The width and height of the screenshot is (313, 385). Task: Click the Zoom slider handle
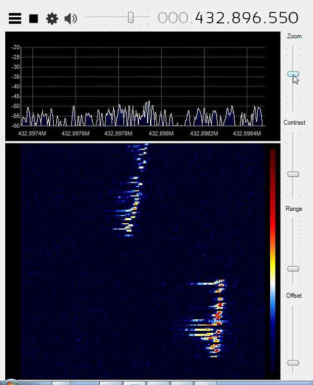293,75
